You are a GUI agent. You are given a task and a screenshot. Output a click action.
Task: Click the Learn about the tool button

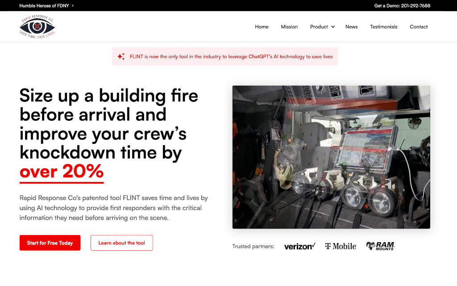(121, 243)
